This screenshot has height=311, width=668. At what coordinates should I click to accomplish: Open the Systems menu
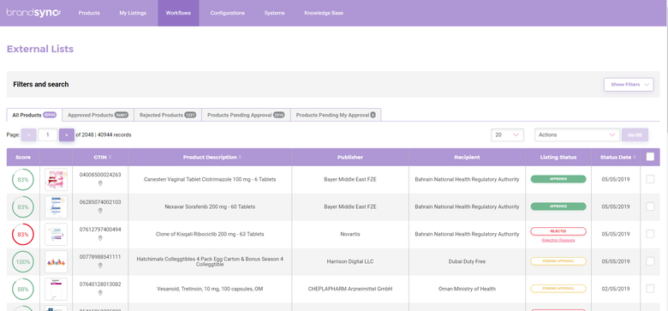pos(274,13)
